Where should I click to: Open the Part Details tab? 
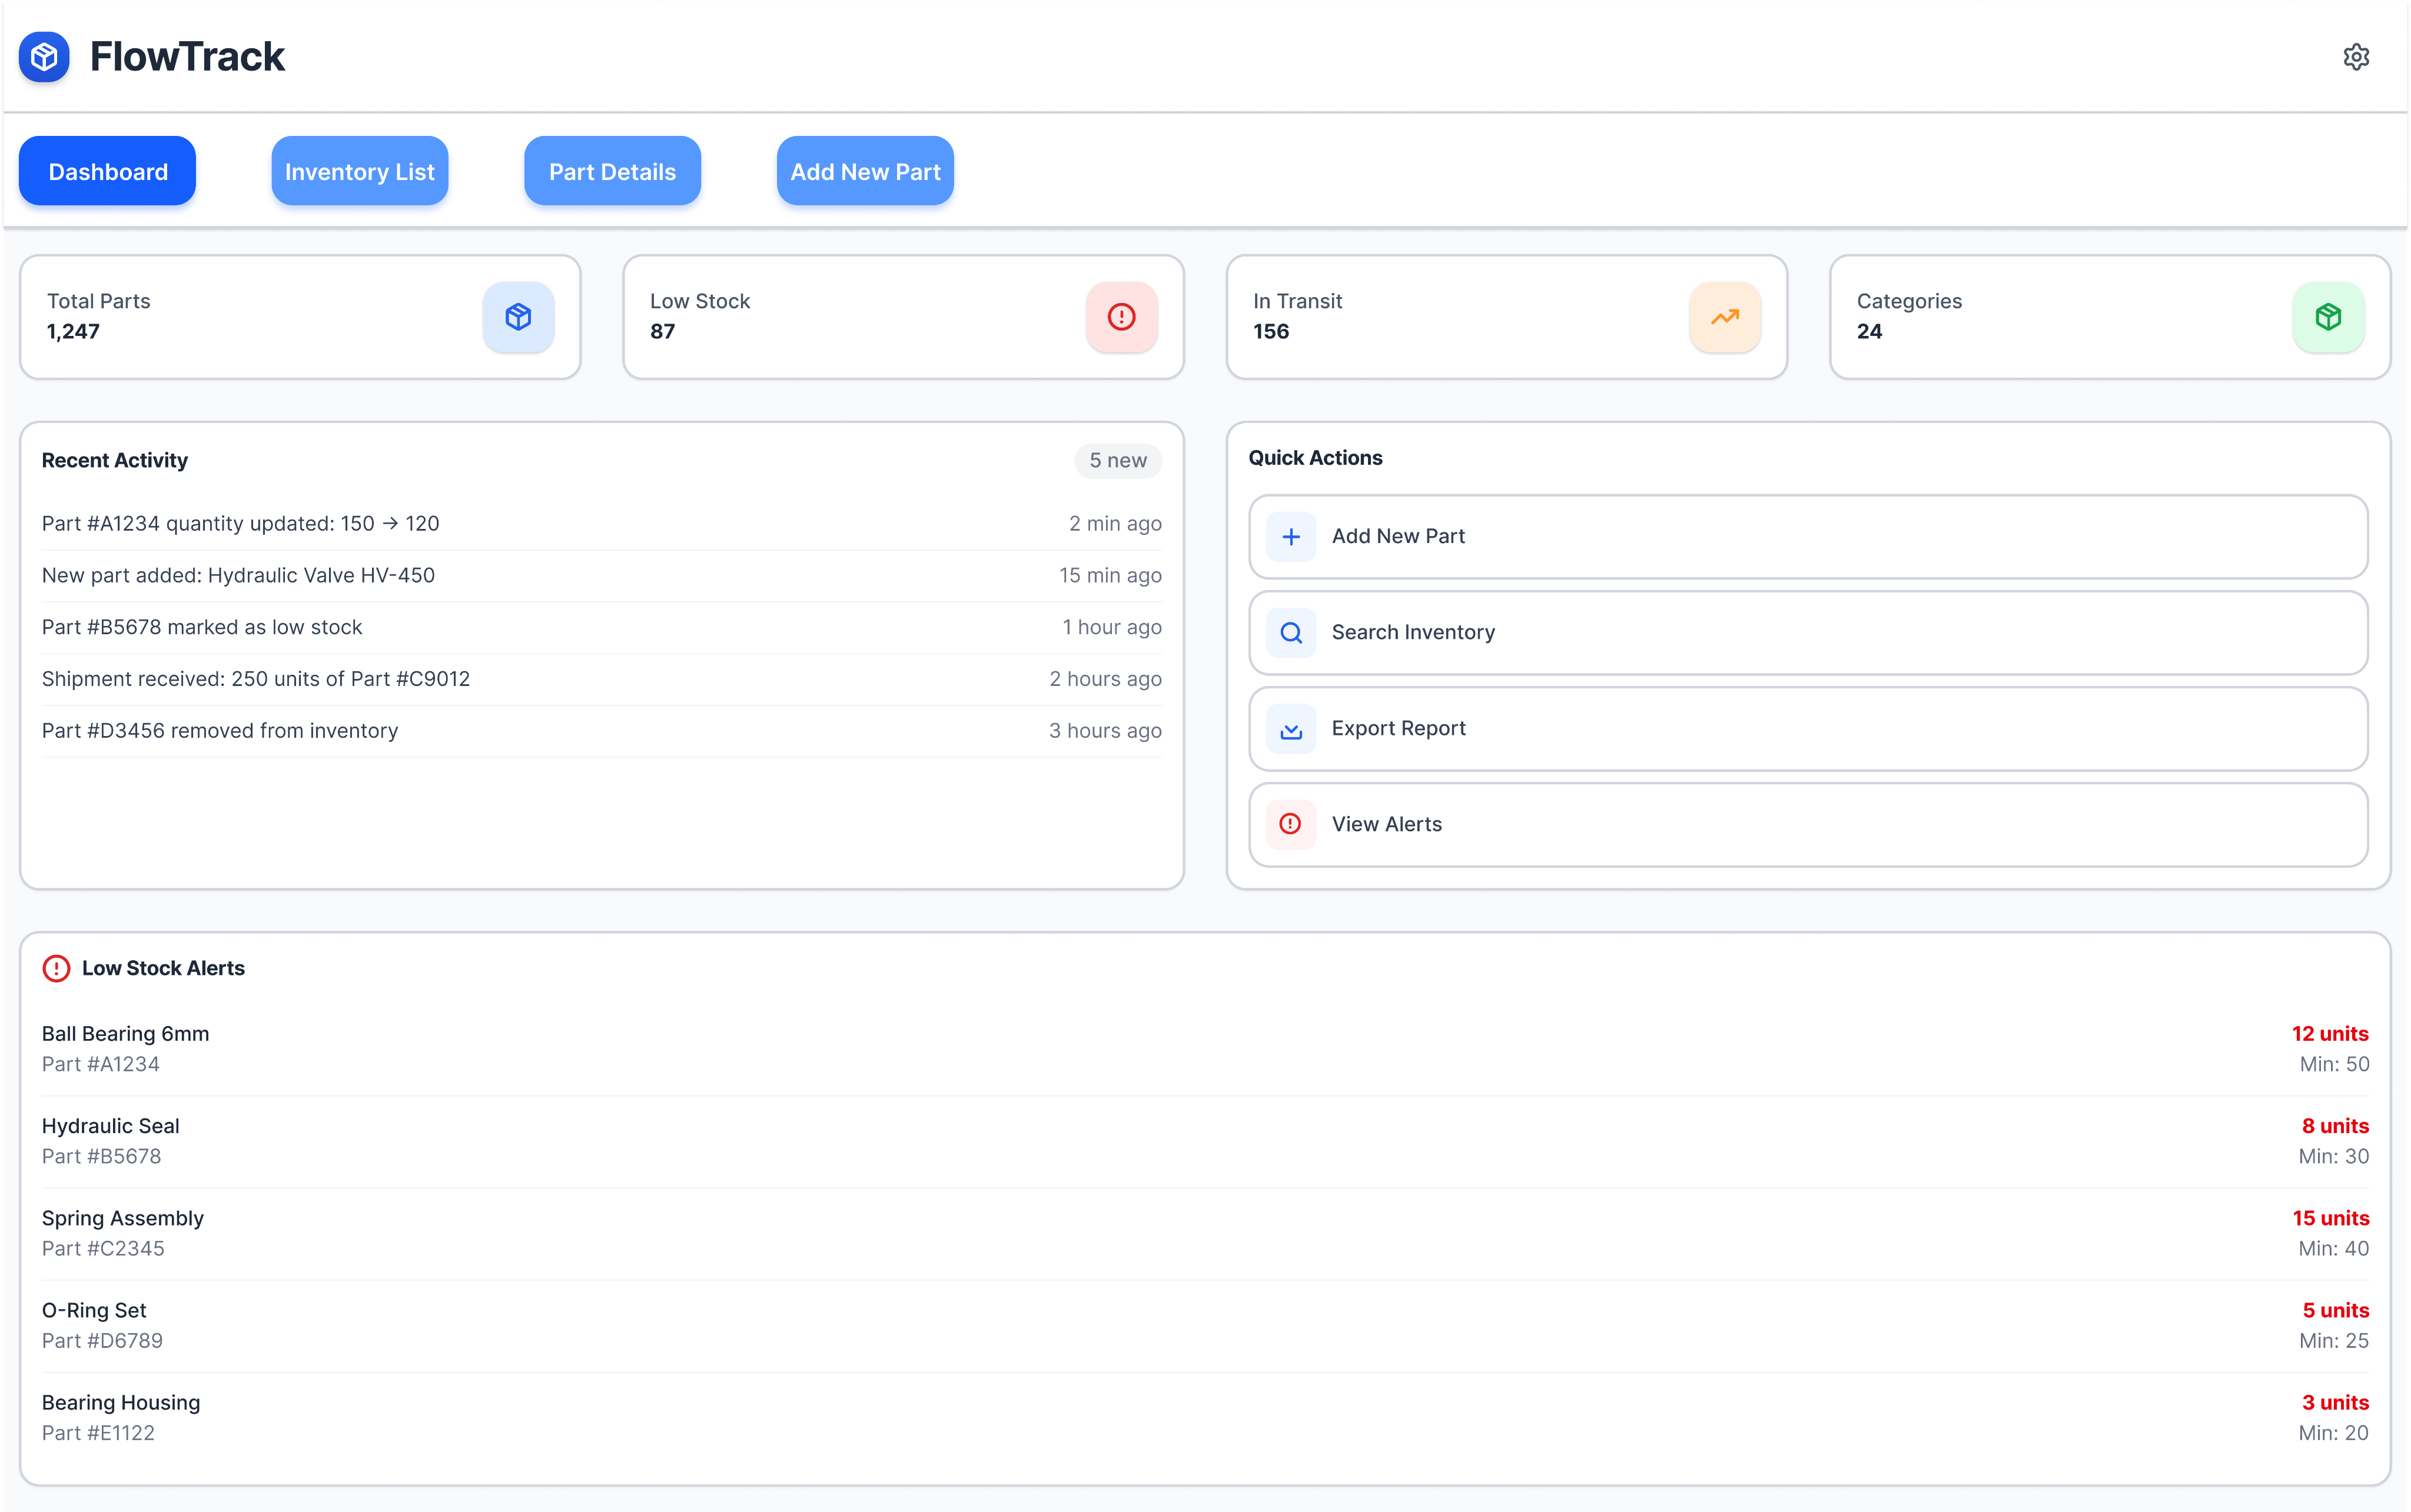(x=612, y=171)
